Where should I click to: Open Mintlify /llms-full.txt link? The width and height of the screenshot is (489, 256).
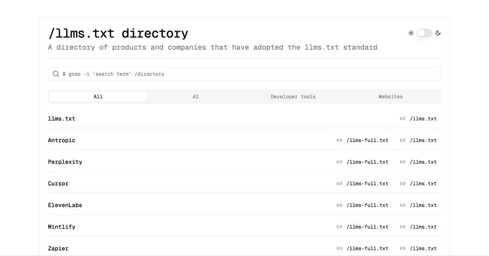[x=367, y=227]
